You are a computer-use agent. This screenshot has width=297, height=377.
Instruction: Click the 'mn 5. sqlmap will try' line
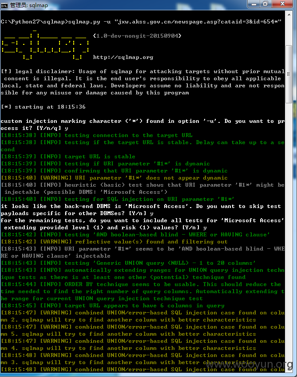pos(128,334)
